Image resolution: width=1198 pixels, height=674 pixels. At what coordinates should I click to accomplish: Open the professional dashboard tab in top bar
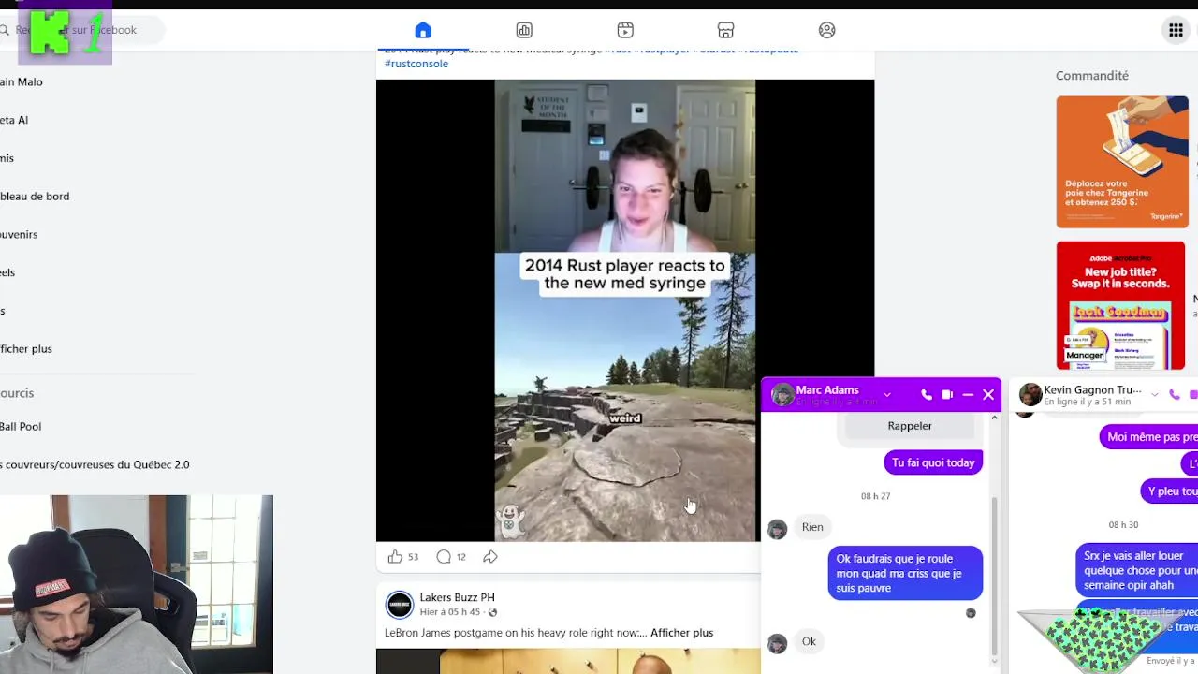524,30
